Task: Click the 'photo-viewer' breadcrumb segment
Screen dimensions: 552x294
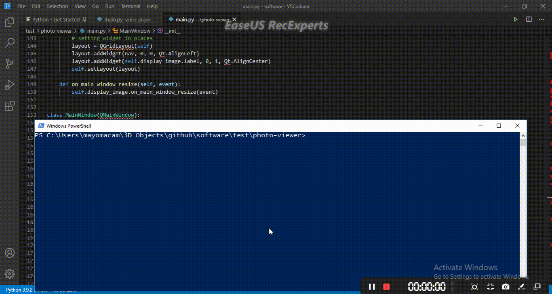Action: click(x=56, y=31)
